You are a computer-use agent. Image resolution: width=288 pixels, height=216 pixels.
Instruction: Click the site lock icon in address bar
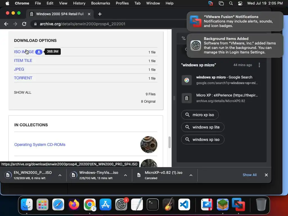pos(35,24)
